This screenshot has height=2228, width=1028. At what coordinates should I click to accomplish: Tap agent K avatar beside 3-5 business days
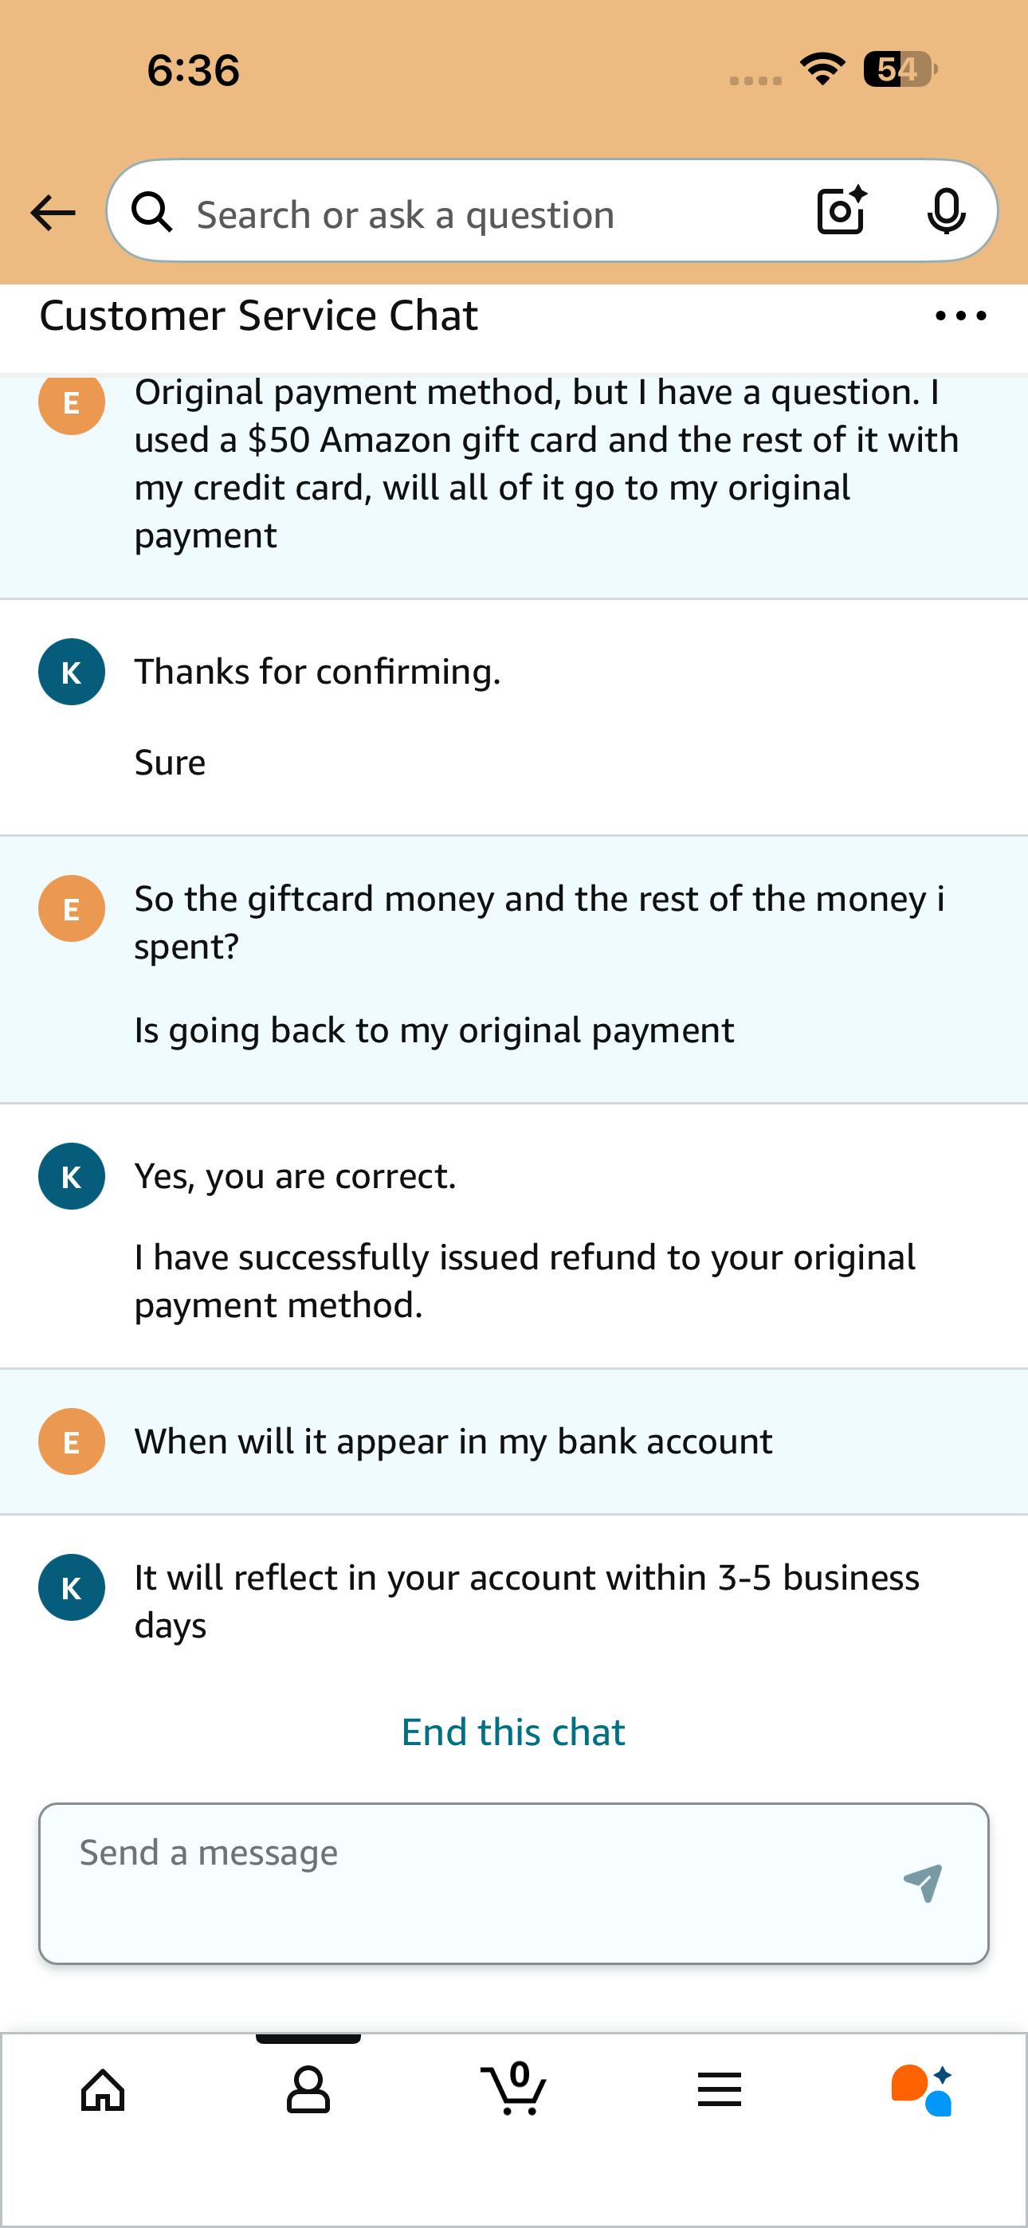pos(72,1588)
